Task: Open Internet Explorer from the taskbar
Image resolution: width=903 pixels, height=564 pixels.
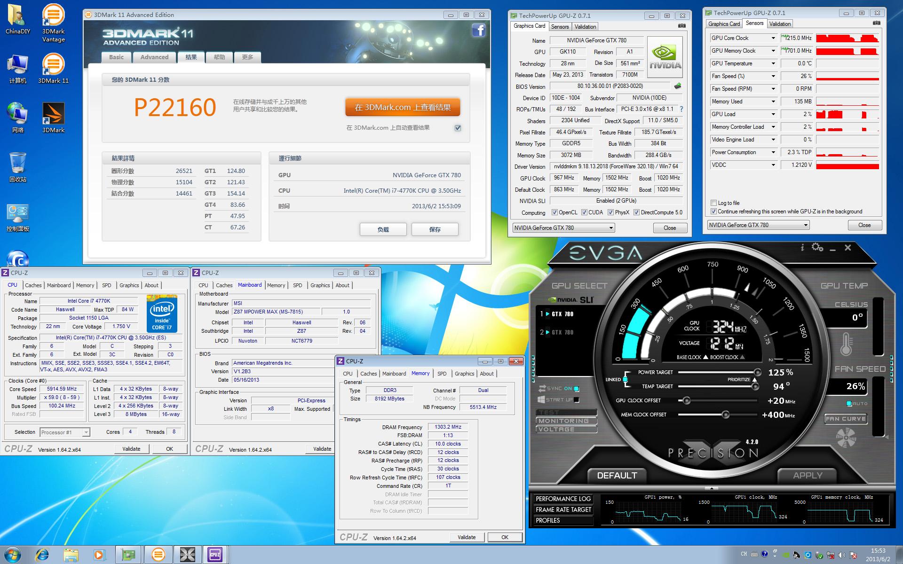Action: (42, 555)
